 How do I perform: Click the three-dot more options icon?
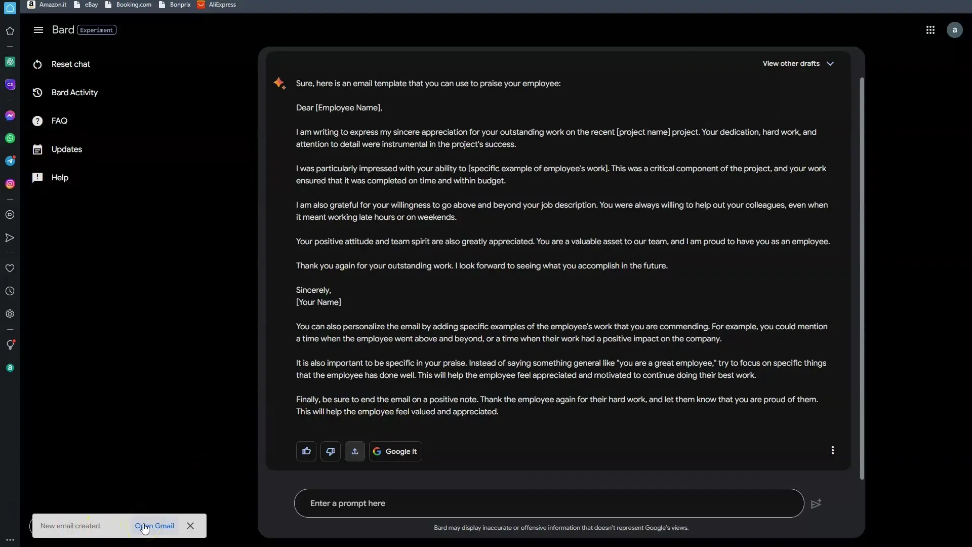tap(833, 451)
